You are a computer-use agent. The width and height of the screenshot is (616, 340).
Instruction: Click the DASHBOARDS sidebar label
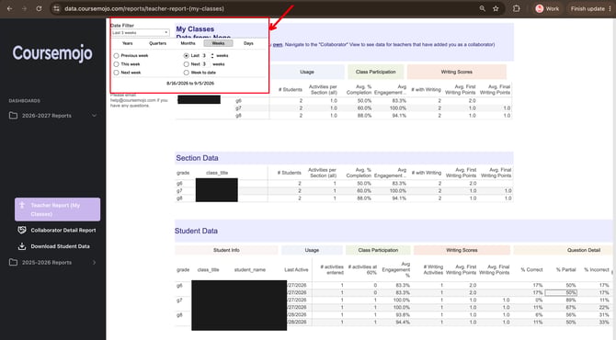click(24, 101)
